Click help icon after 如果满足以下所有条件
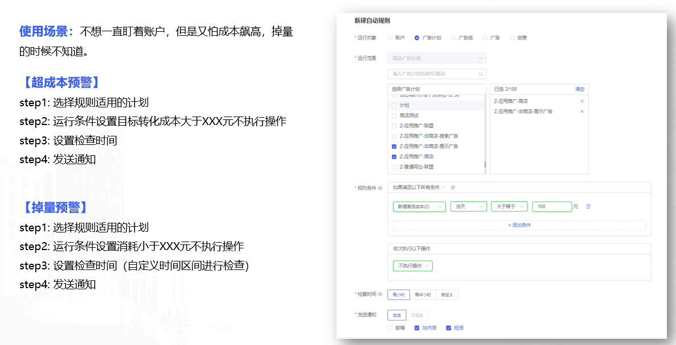The height and width of the screenshot is (345, 676). (x=453, y=187)
